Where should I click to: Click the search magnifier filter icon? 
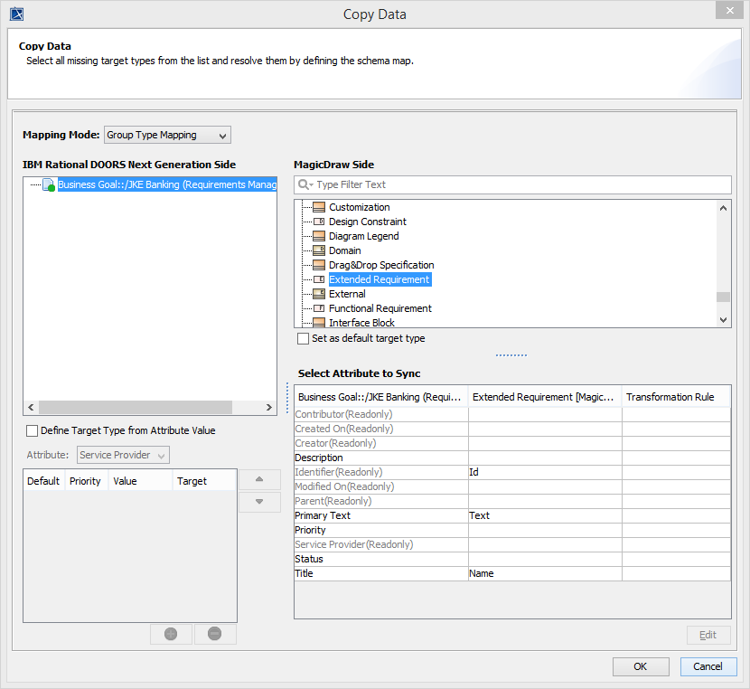pos(305,184)
